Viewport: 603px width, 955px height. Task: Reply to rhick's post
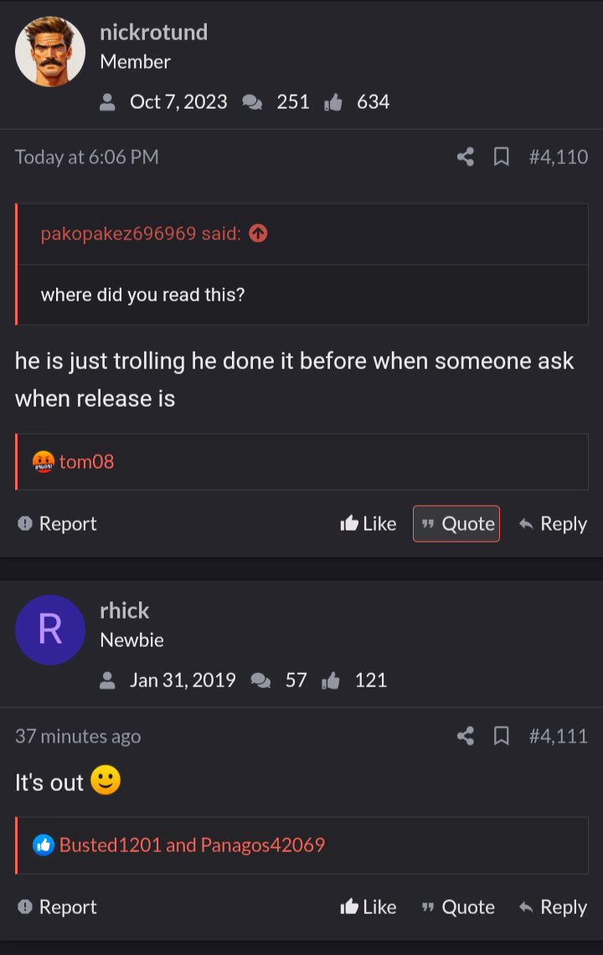pos(553,907)
